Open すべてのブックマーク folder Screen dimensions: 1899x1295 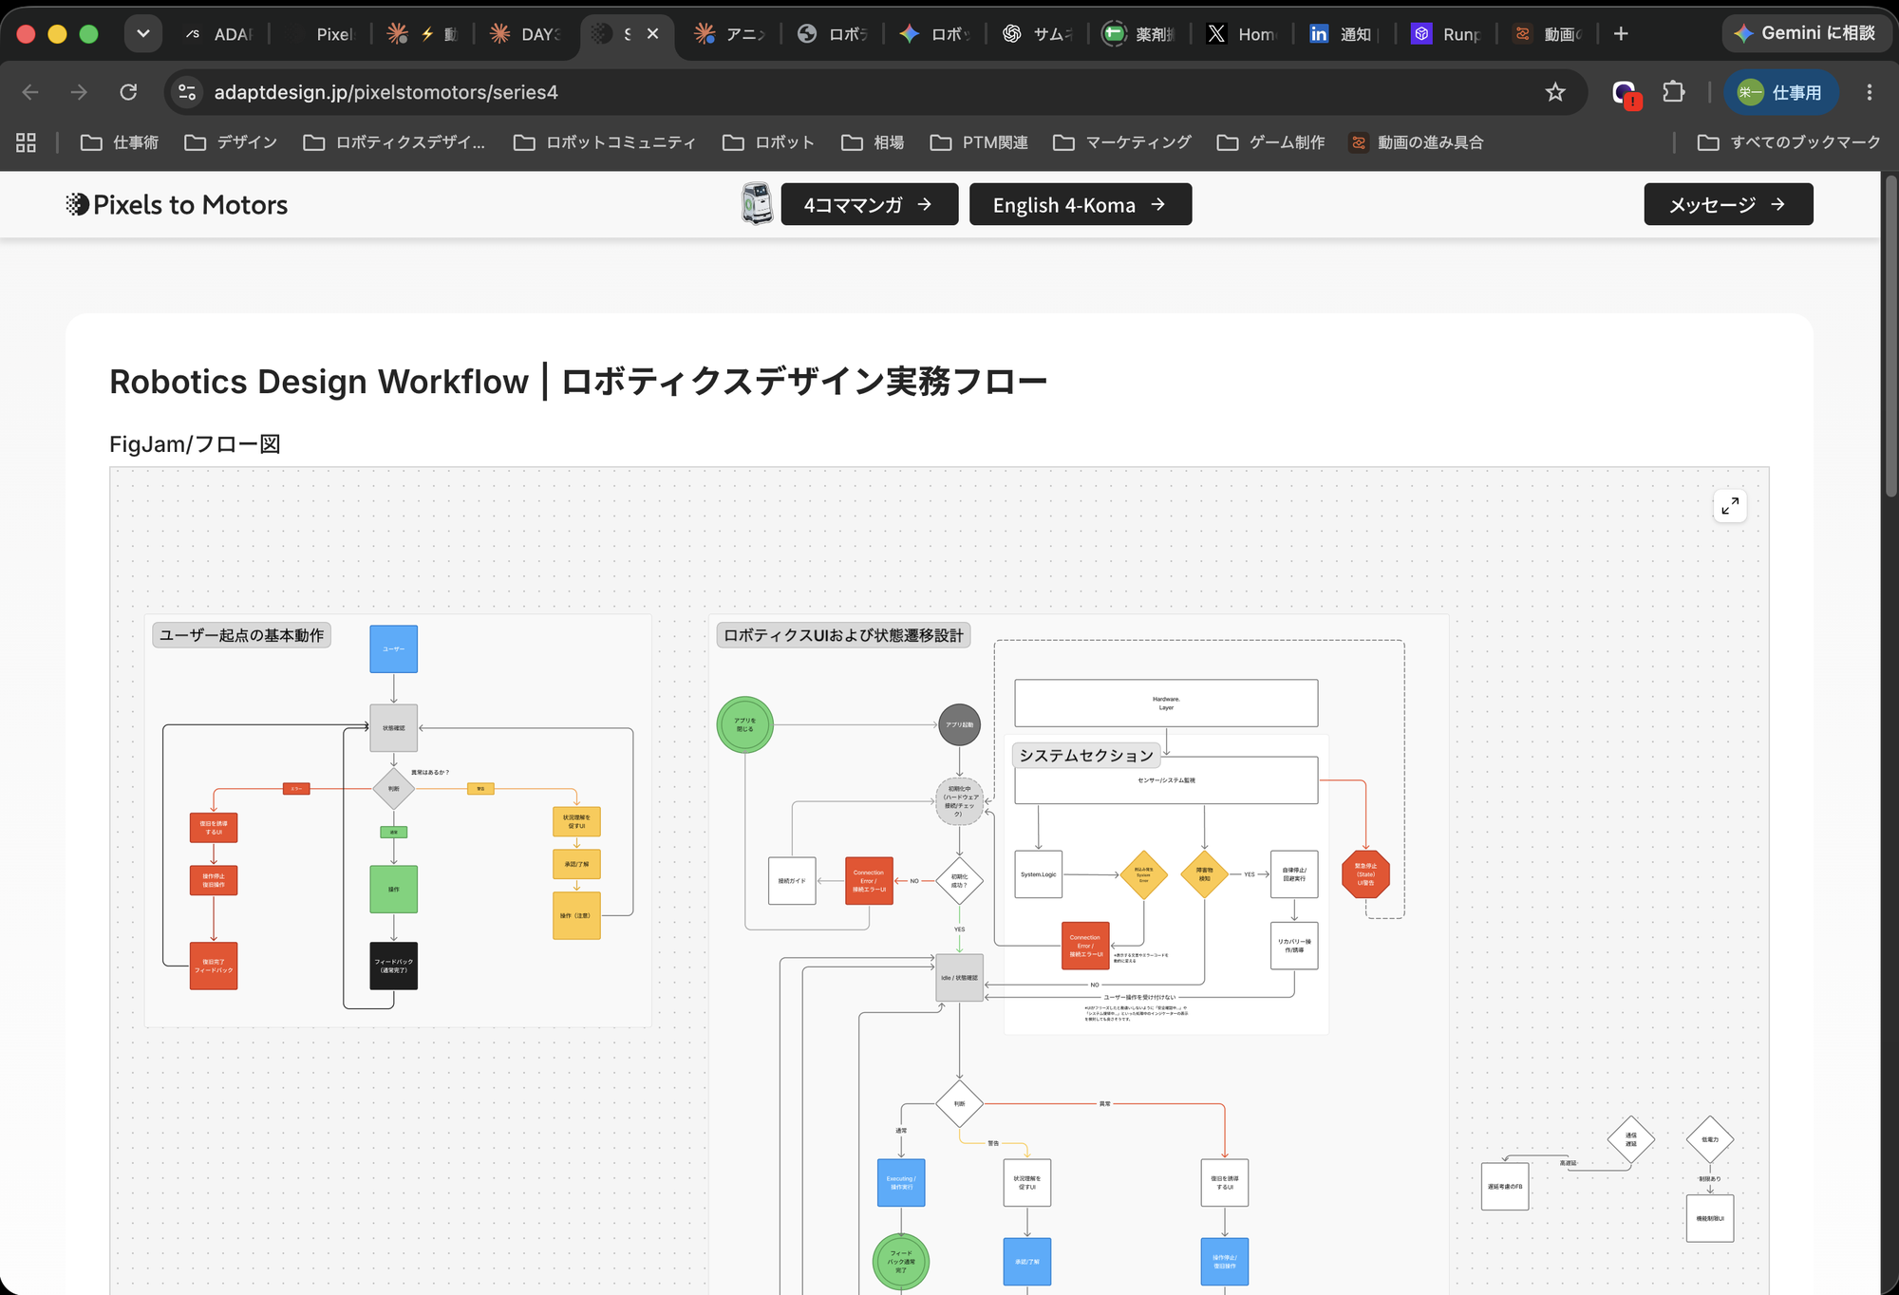point(1789,142)
